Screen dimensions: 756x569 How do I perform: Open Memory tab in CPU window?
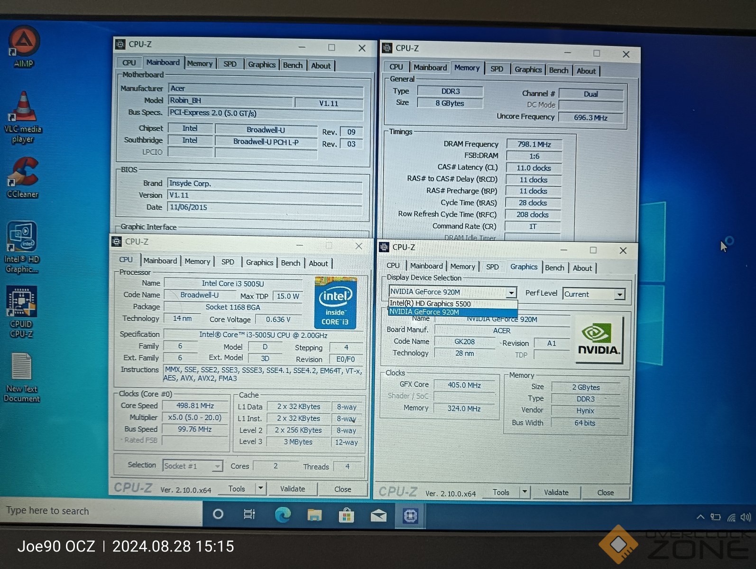click(197, 262)
